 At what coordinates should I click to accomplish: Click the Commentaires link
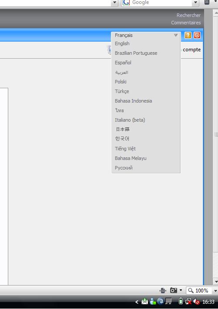point(186,23)
